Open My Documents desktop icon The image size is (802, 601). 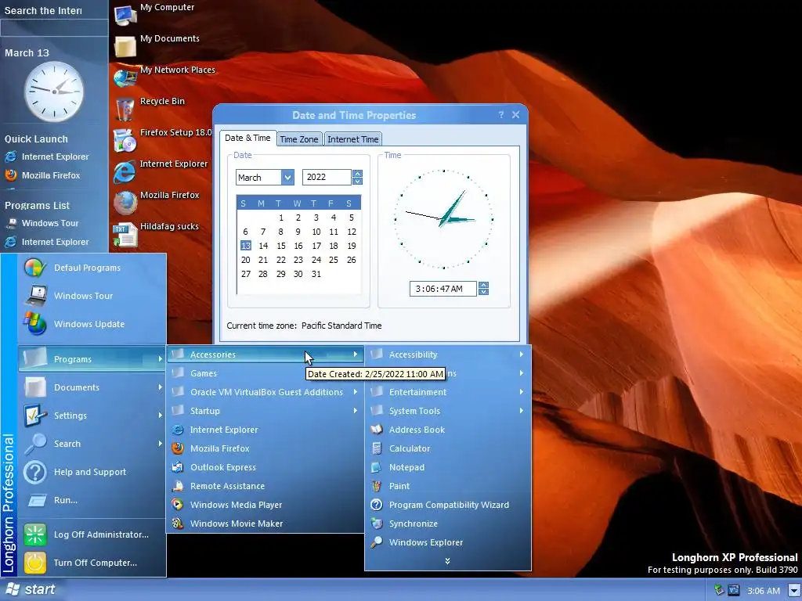(125, 46)
